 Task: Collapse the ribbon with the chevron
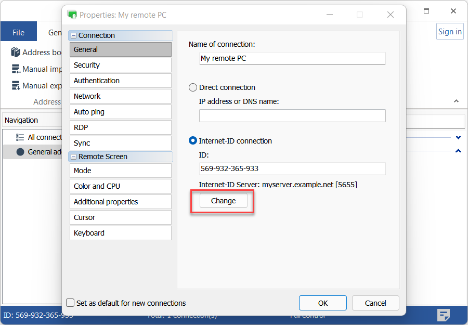click(456, 101)
